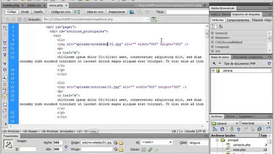
Task: Open the Fragmentos tab
Action: (246, 116)
